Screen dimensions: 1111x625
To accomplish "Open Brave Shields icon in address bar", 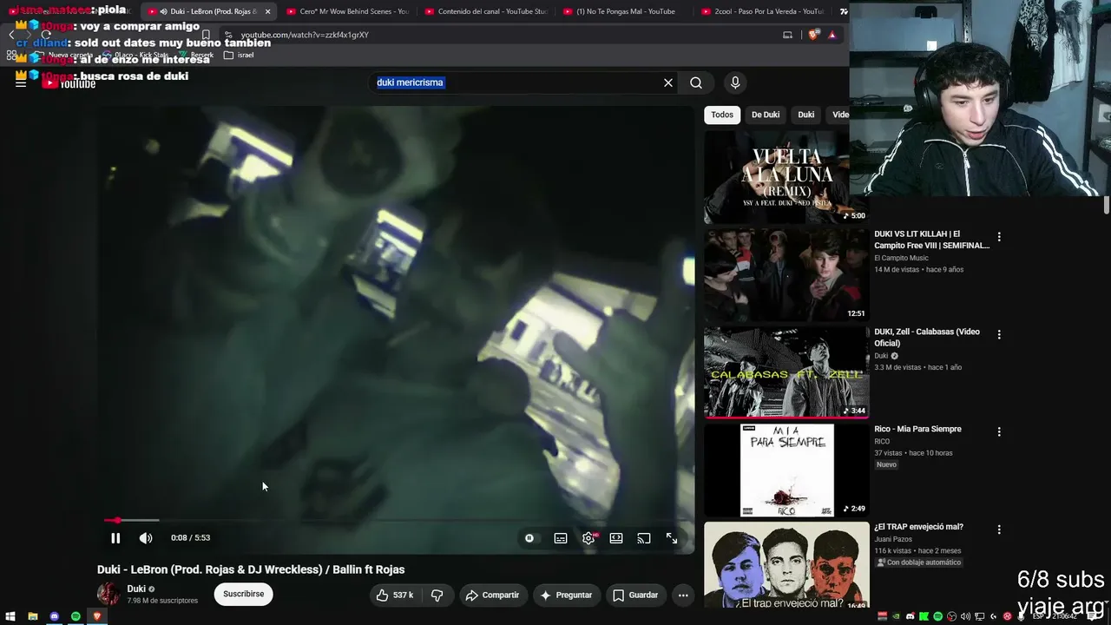I will [812, 35].
